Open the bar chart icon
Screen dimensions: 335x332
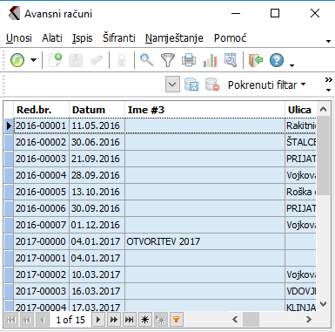[210, 60]
